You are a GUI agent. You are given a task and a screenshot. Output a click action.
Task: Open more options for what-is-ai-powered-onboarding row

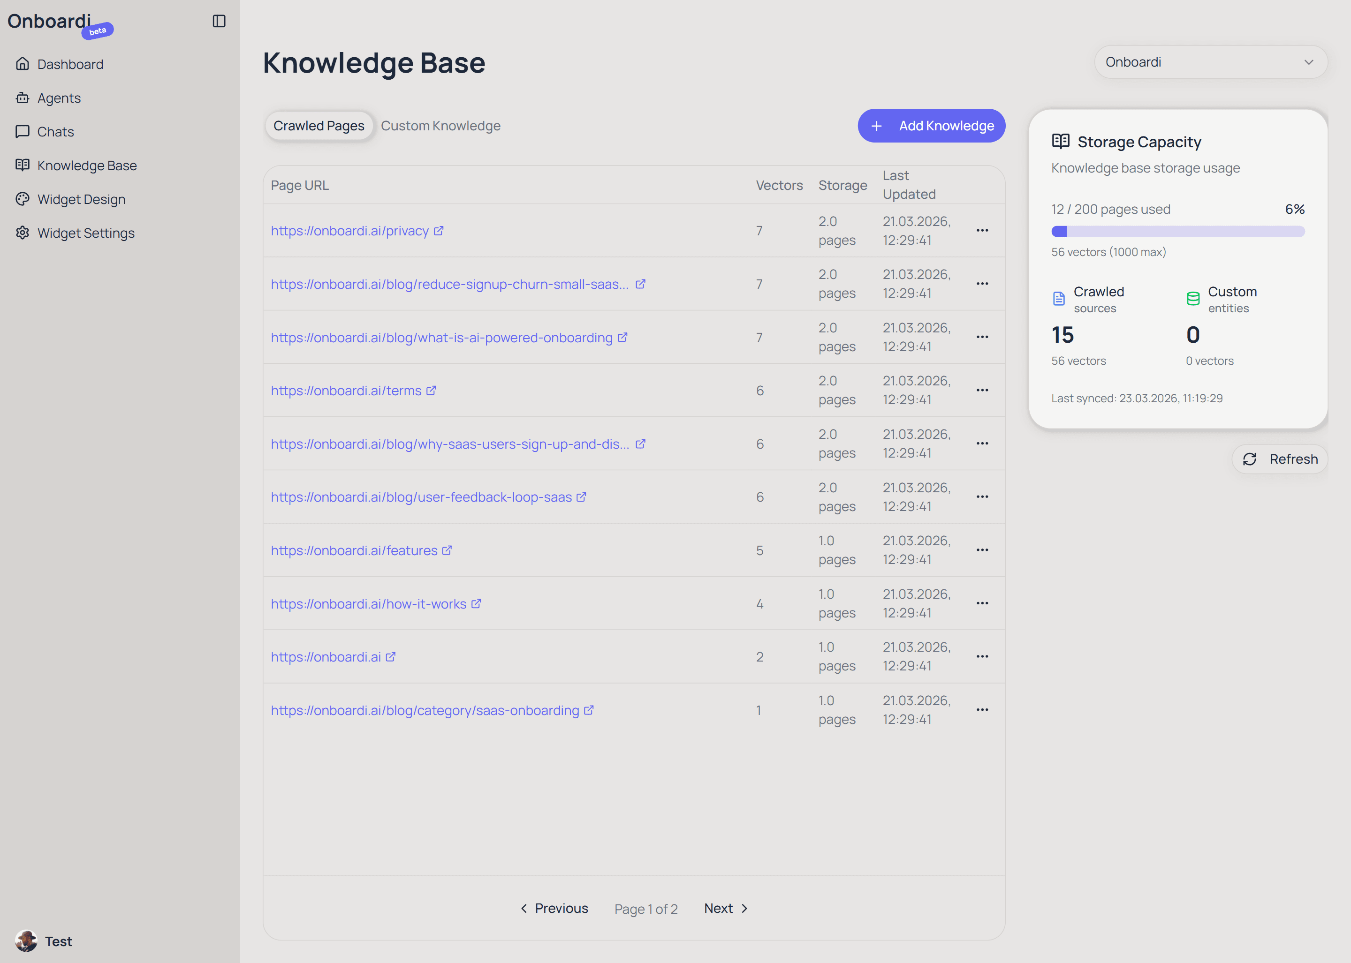coord(983,338)
